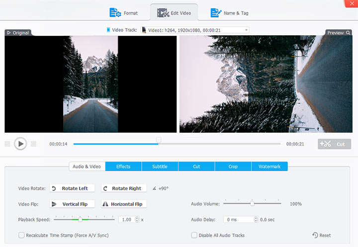The image size is (358, 247).
Task: Apply Vertical Flip
Action: 72,204
